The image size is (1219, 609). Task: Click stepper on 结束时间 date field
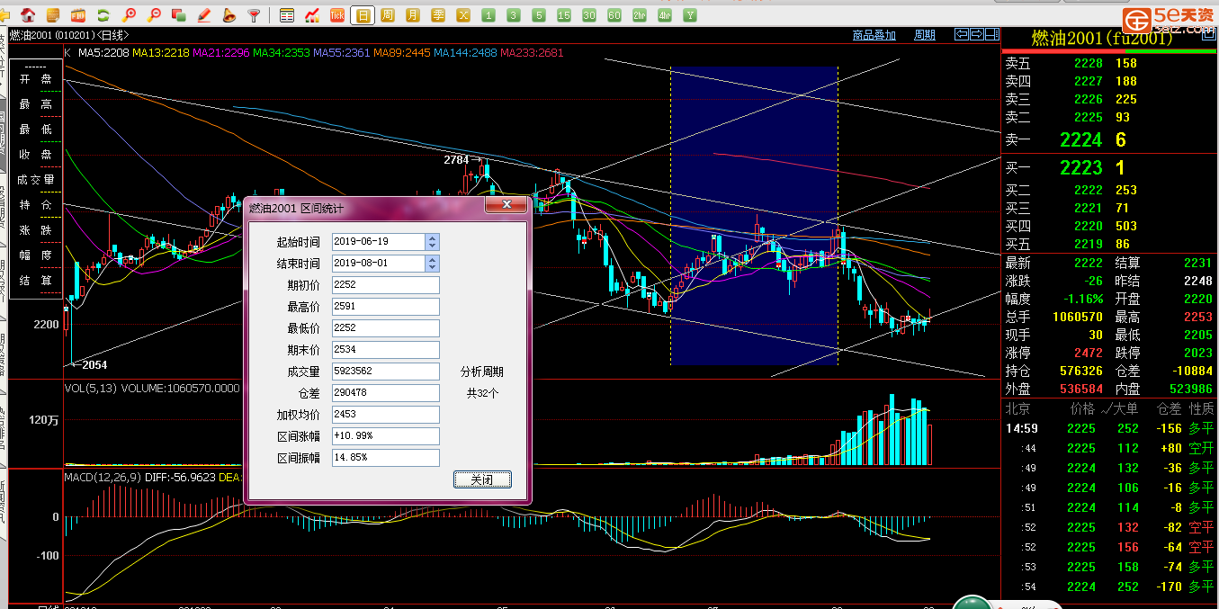(432, 264)
